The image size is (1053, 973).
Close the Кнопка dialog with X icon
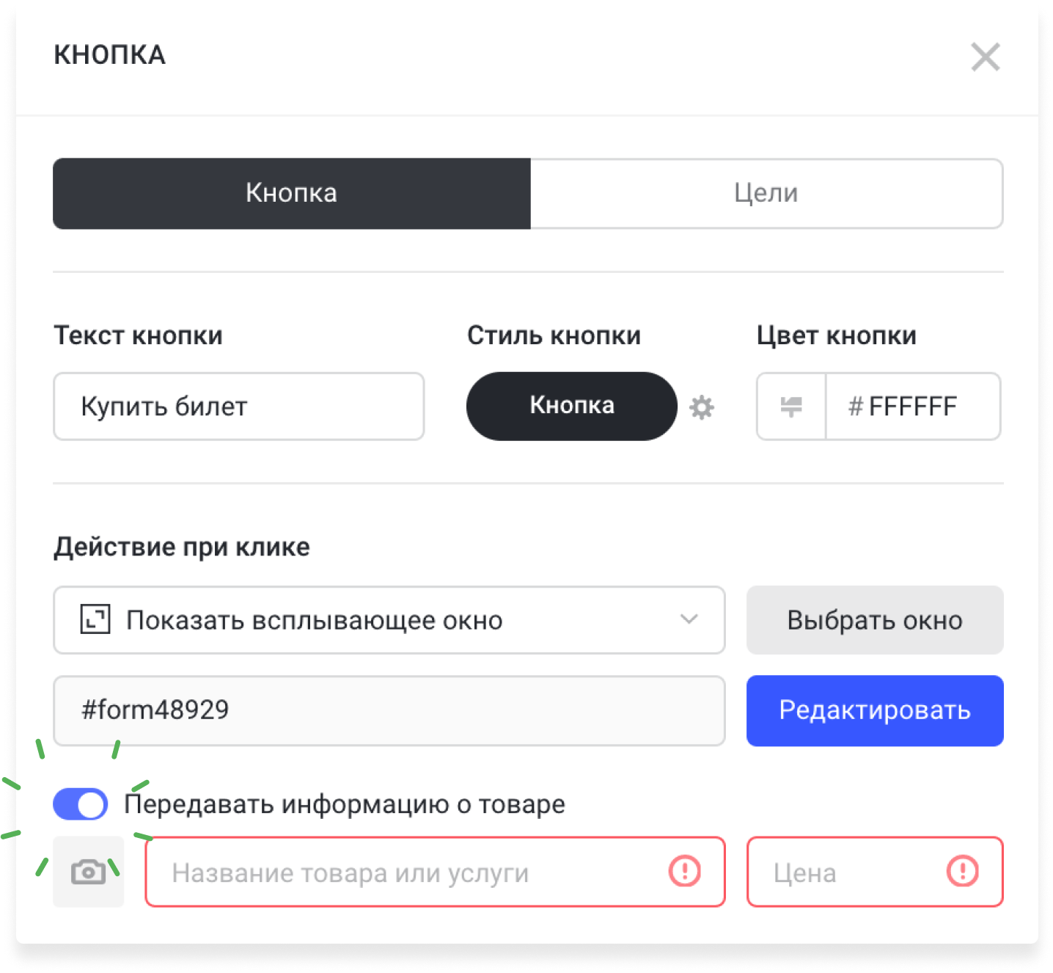[986, 57]
